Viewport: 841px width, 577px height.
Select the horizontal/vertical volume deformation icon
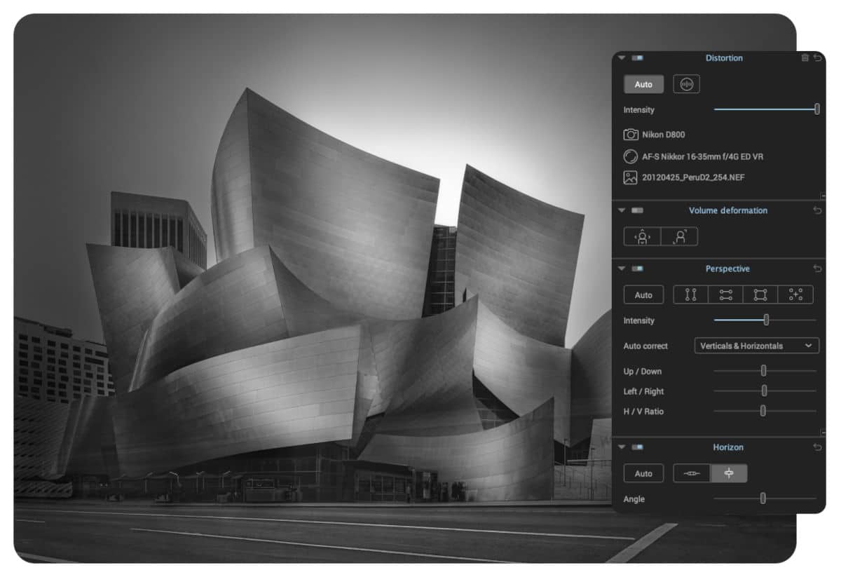click(x=642, y=237)
